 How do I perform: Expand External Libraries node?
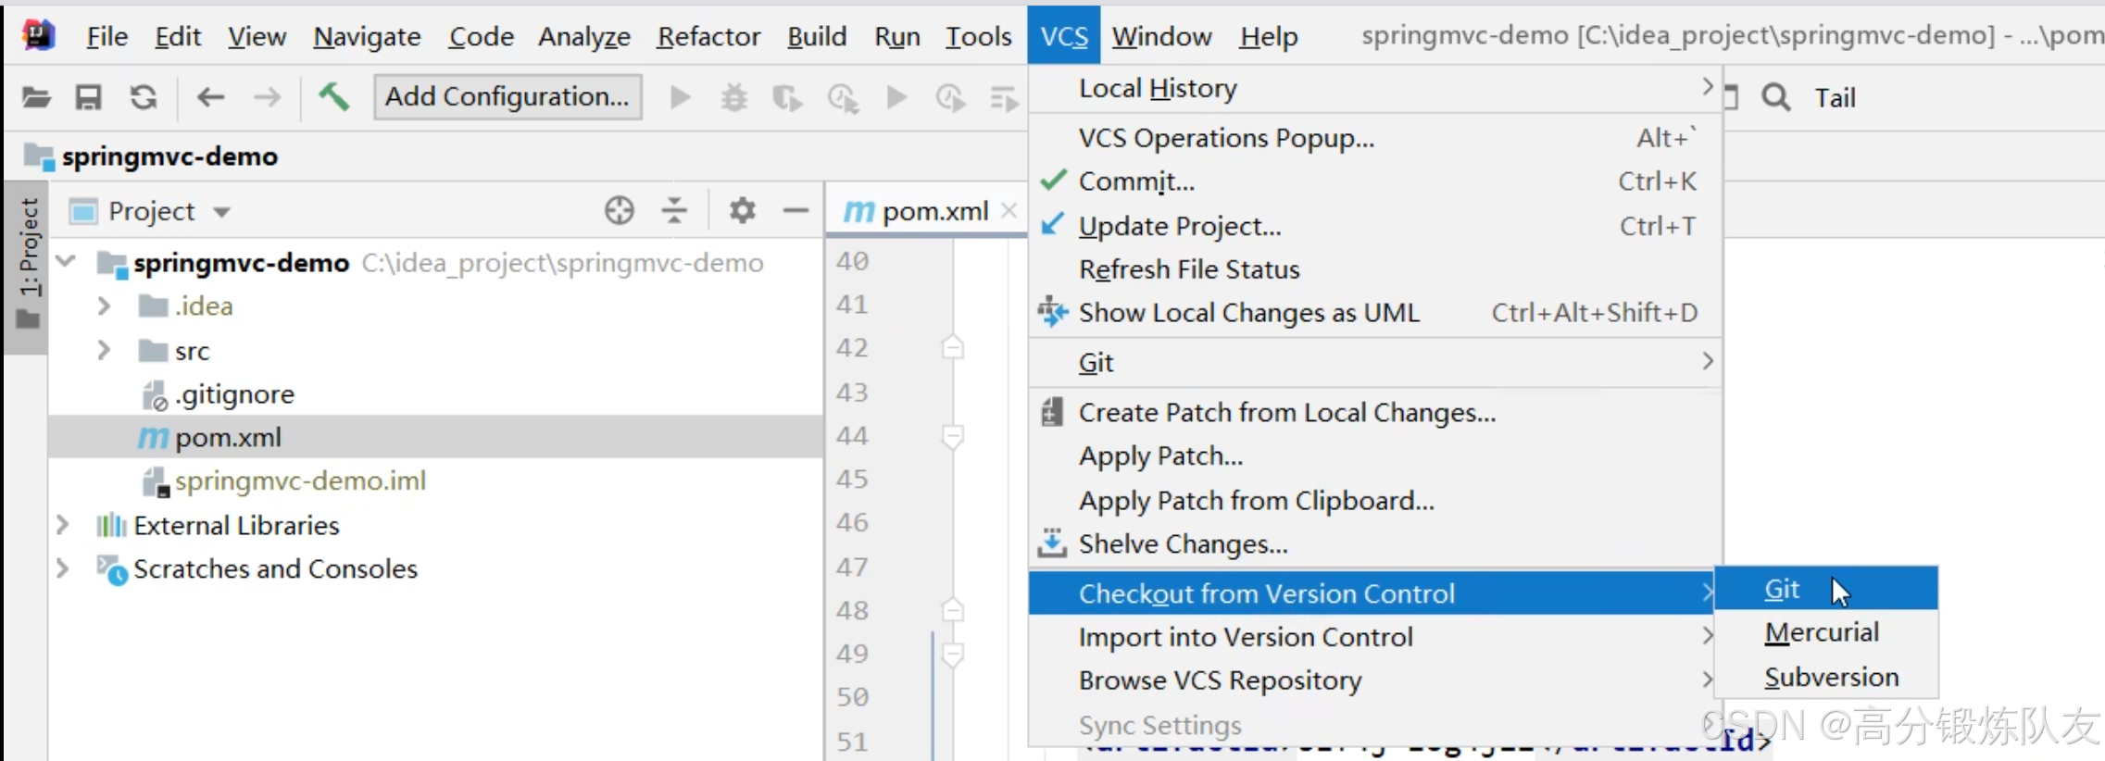(62, 526)
